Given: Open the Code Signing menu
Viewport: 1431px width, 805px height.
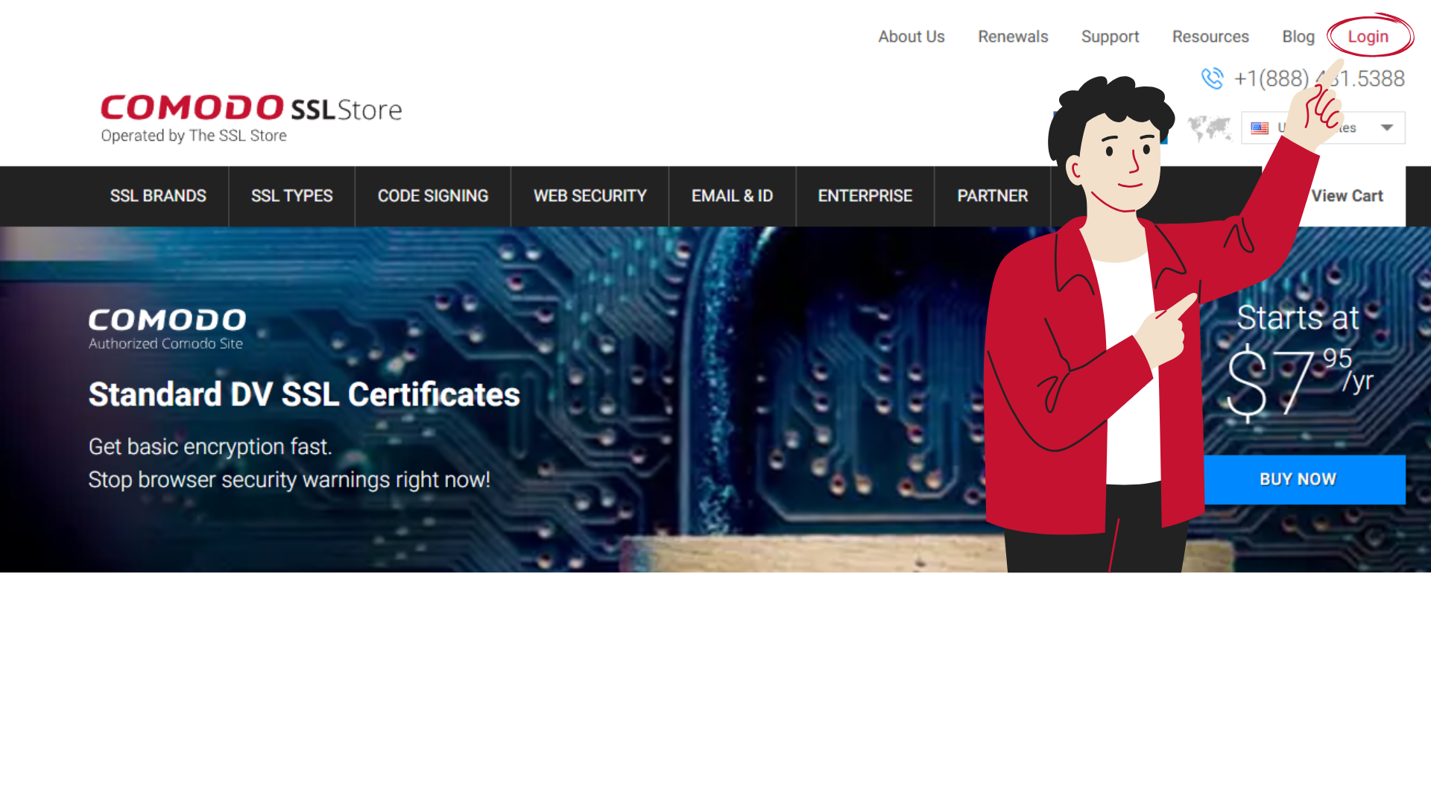Looking at the screenshot, I should [432, 196].
